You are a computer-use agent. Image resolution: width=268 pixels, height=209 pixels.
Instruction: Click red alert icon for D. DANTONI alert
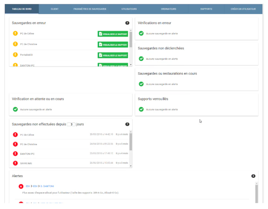(x=21, y=186)
